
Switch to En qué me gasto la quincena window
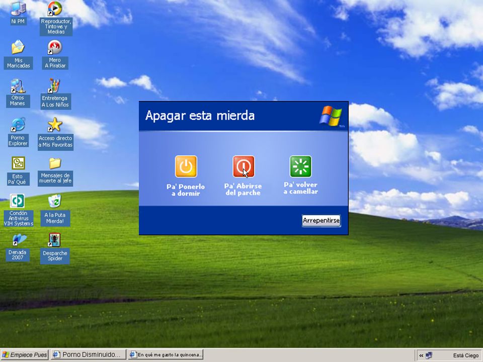coord(166,354)
